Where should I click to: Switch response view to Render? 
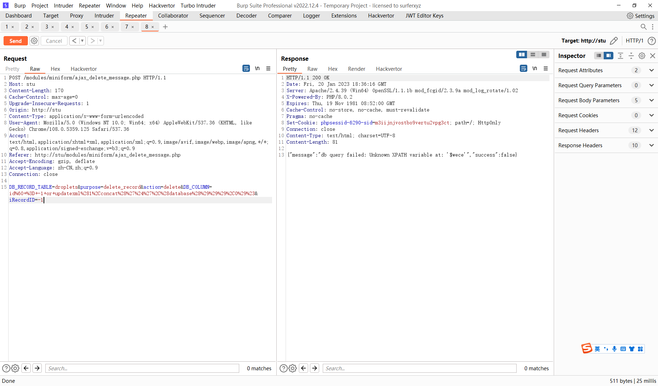357,69
